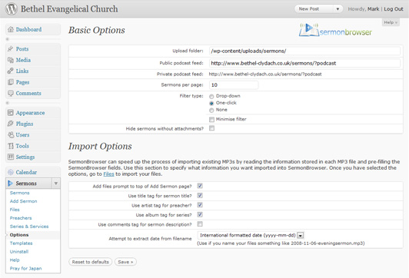Click Reset to defaults button
Screen dimensions: 409x278
(90, 262)
